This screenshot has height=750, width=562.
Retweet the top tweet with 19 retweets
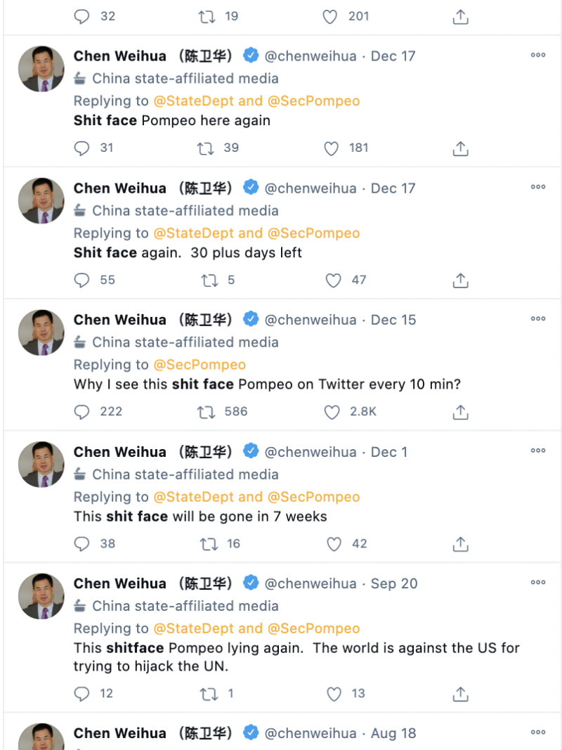[x=207, y=17]
